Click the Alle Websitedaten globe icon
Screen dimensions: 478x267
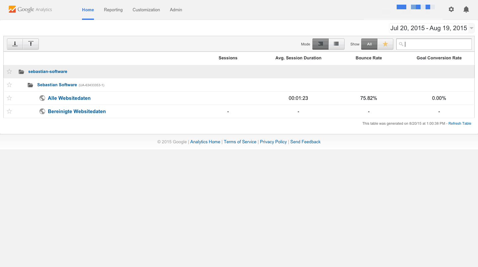click(x=42, y=98)
